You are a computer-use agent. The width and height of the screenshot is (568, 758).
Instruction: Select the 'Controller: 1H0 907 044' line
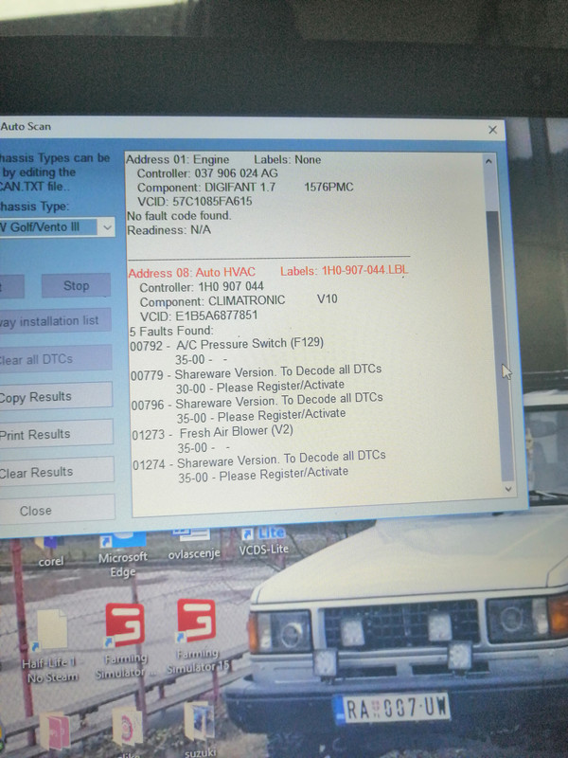(x=202, y=287)
